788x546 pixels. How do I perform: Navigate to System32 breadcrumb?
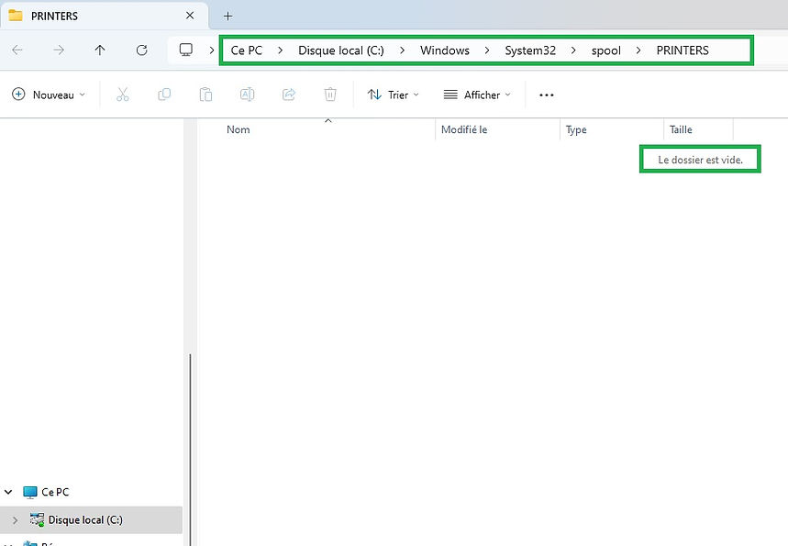pos(530,50)
